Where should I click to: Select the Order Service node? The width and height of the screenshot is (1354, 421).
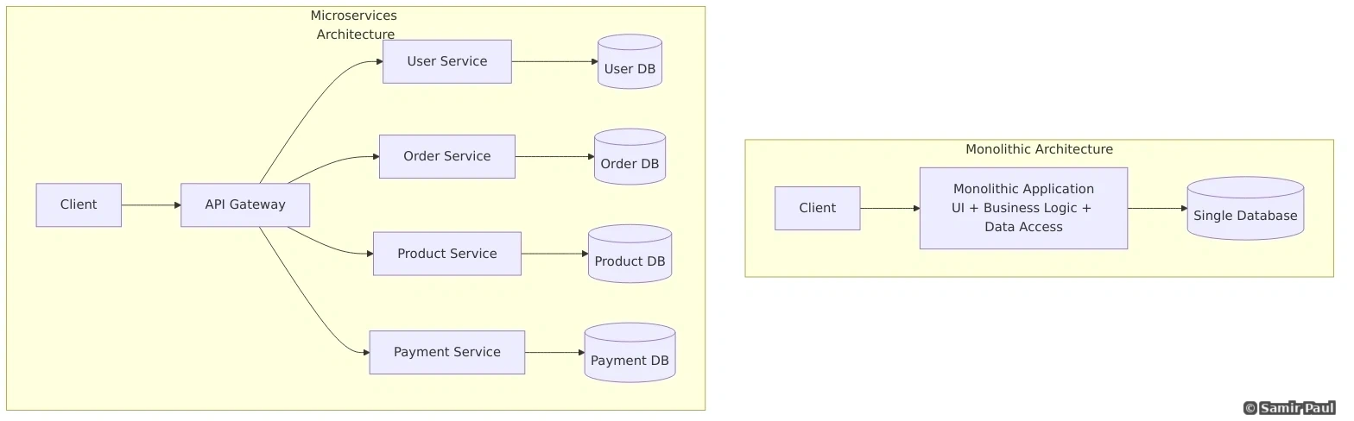click(447, 157)
